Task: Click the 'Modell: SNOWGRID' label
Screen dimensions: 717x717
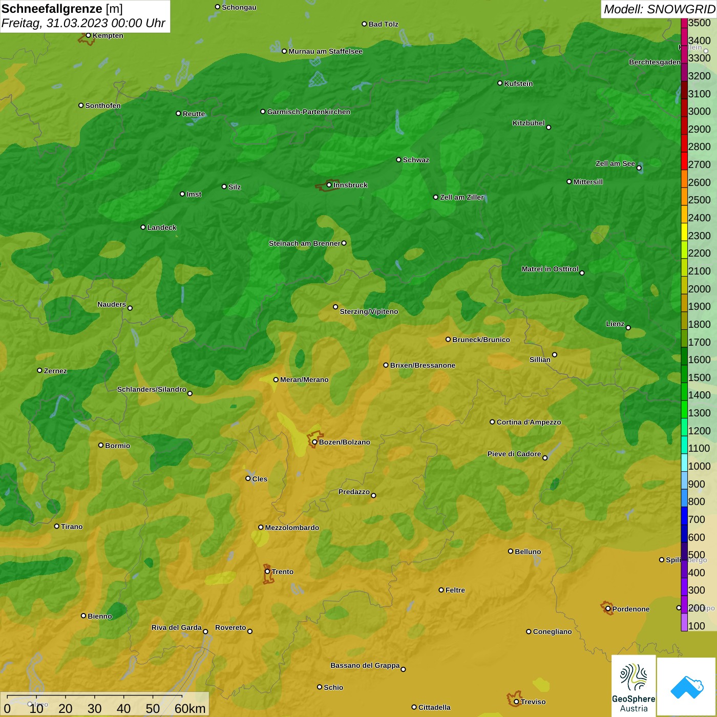Action: coord(659,9)
